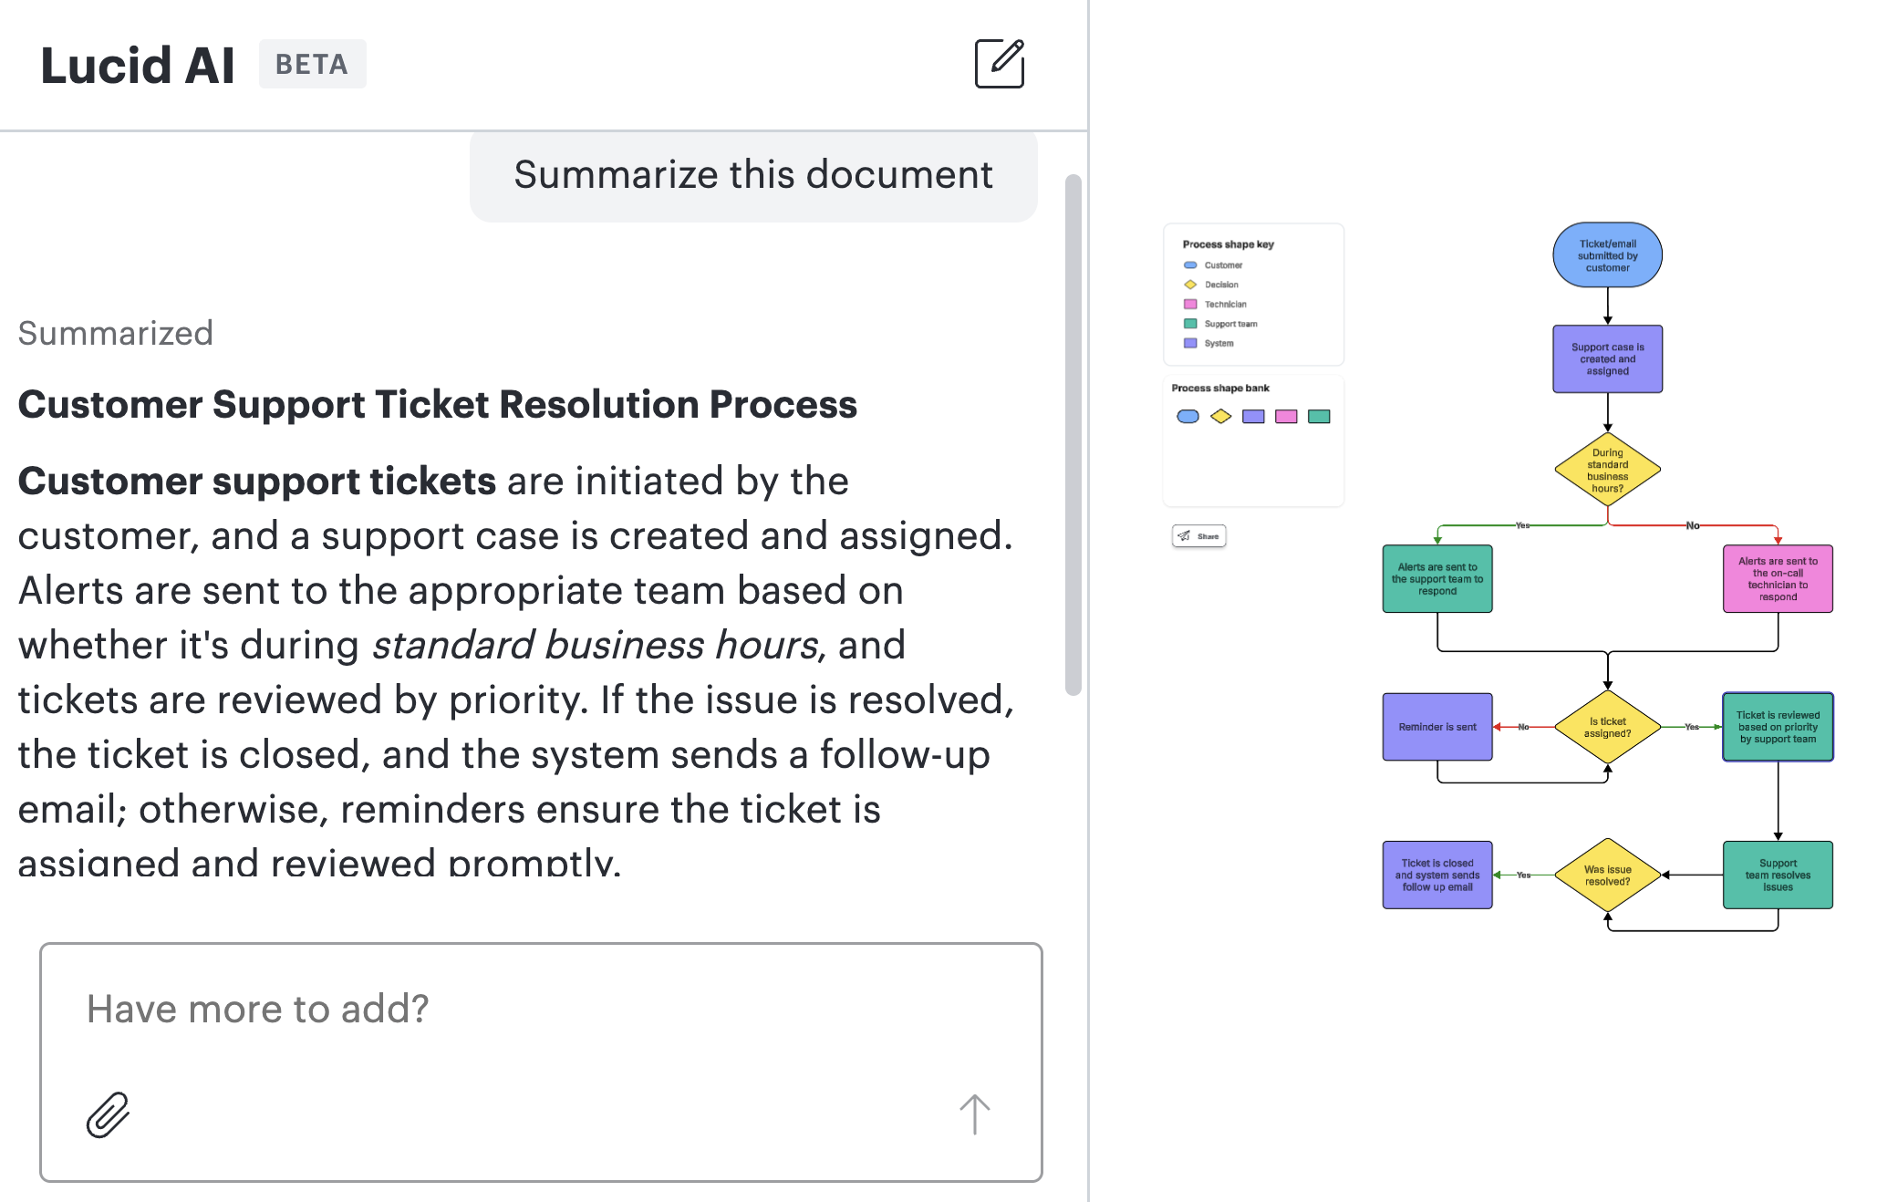Click the BETA badge next to Lucid AI
The width and height of the screenshot is (1877, 1202).
pos(313,64)
